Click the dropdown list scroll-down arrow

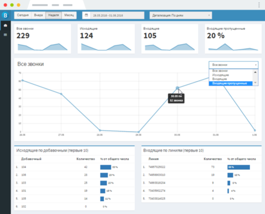click(255, 82)
